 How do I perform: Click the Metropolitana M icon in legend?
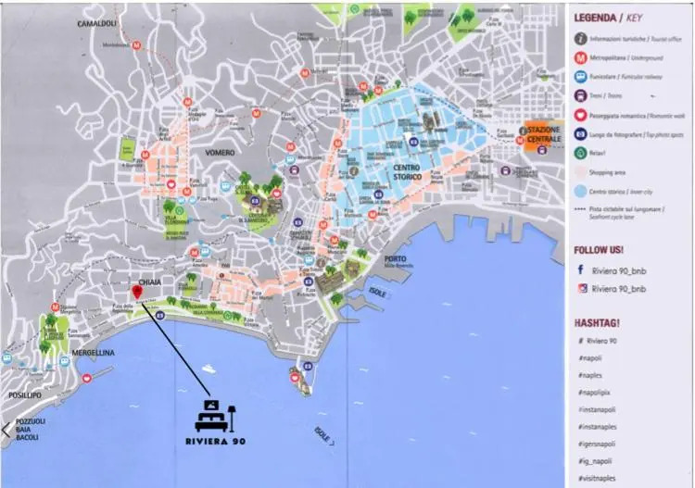click(580, 58)
